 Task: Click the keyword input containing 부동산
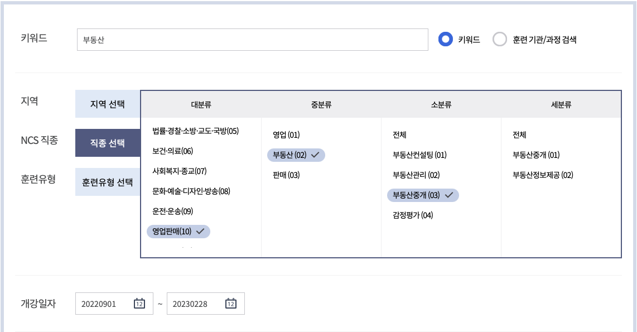251,39
